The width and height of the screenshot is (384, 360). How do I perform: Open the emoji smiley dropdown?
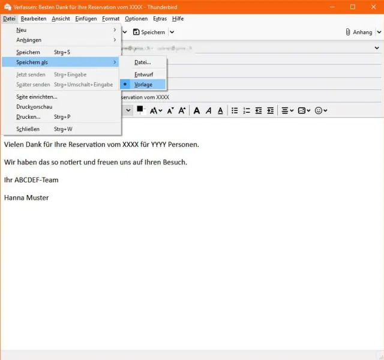(x=321, y=111)
